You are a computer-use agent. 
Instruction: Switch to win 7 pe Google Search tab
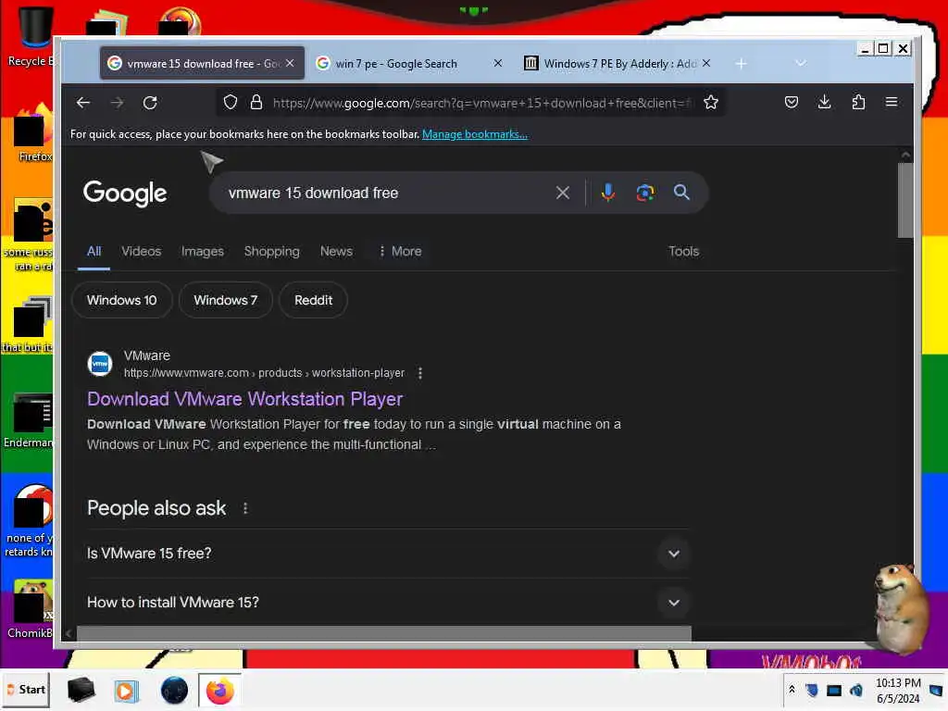pos(410,63)
